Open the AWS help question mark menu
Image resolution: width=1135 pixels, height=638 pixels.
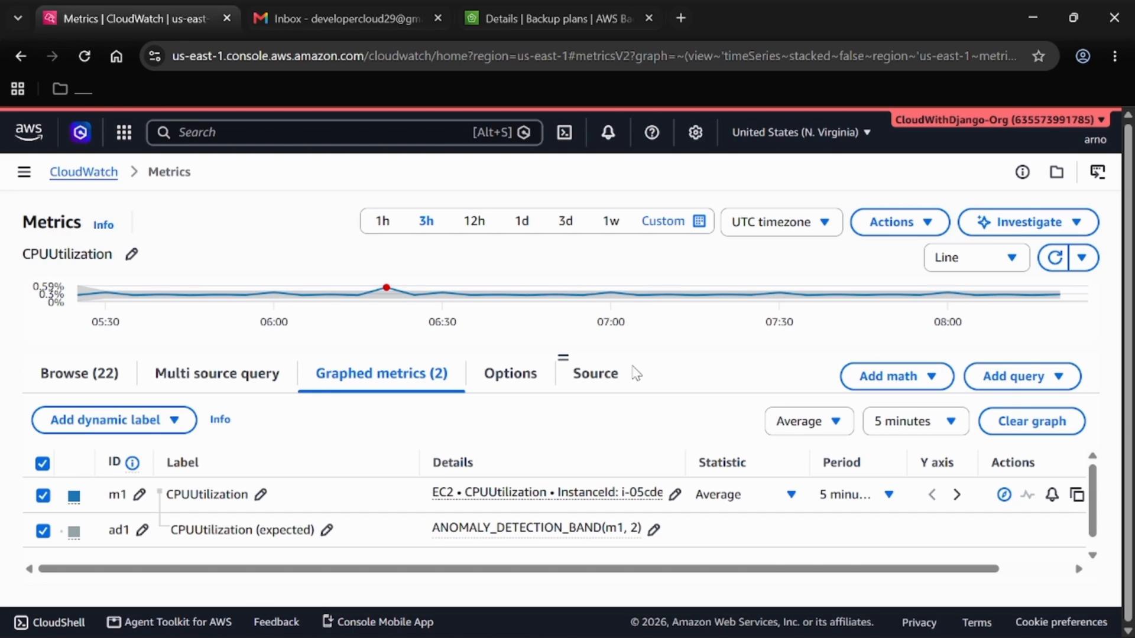click(x=651, y=132)
